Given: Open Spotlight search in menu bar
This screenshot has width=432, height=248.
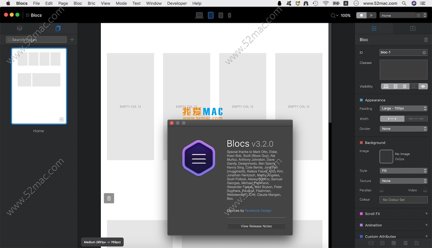Looking at the screenshot, I should [404, 3].
